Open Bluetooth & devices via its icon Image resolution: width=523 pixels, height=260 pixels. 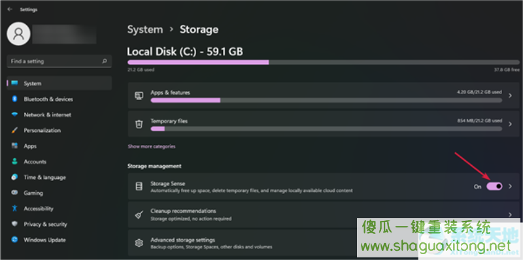[x=14, y=99]
